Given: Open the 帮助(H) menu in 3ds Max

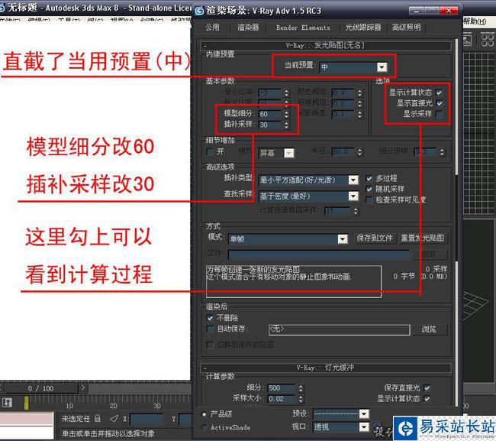Looking at the screenshot, I should tap(475, 21).
